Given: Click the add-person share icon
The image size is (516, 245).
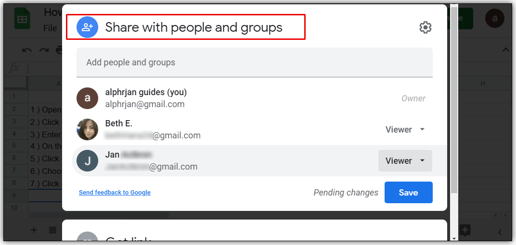Looking at the screenshot, I should 87,27.
